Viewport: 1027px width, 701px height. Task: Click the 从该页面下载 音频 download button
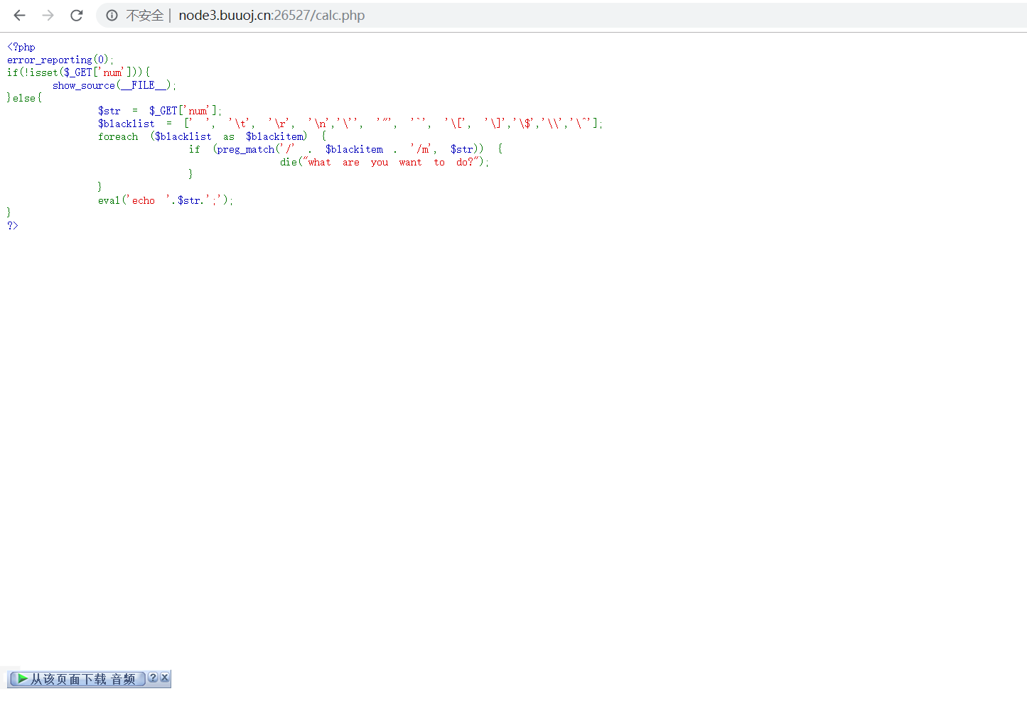coord(77,679)
